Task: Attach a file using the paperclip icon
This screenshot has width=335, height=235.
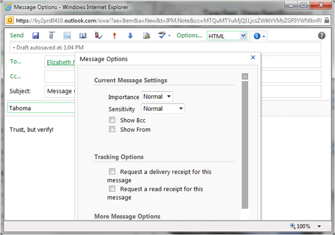Action: click(x=52, y=35)
